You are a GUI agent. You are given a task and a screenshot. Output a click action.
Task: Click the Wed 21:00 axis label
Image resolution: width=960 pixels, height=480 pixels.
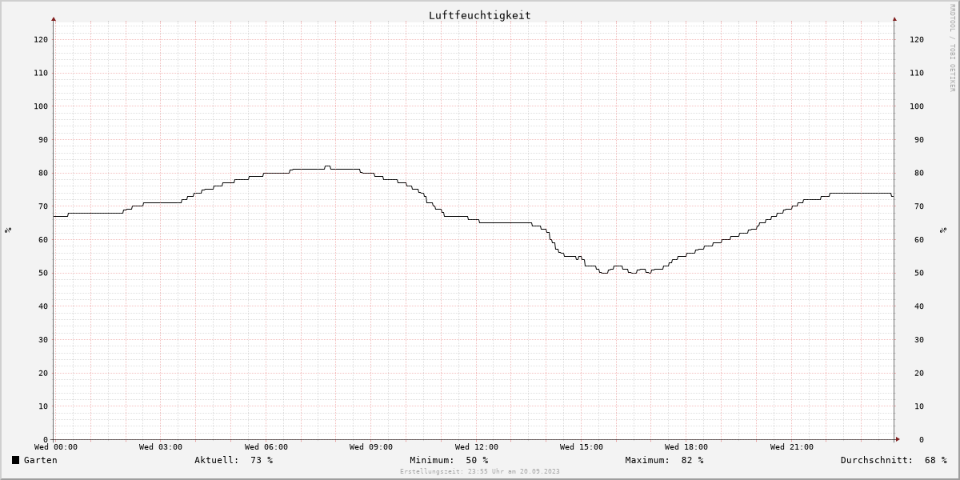click(792, 447)
